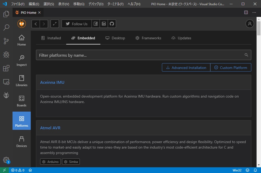Open Devices in PIO sidebar

[x=22, y=142]
